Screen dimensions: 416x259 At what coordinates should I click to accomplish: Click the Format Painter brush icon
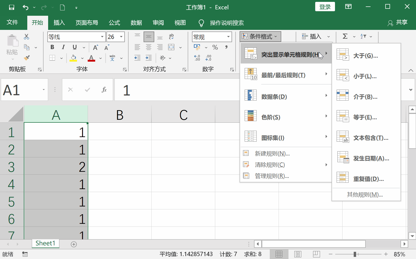[x=26, y=58]
